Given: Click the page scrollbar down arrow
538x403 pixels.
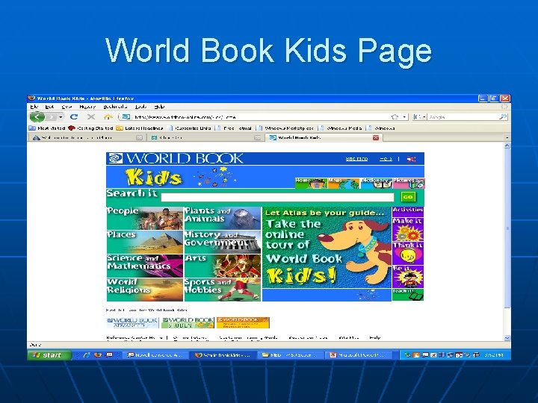Looking at the screenshot, I should 507,337.
